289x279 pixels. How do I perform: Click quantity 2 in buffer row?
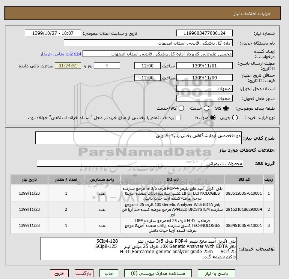(66, 209)
